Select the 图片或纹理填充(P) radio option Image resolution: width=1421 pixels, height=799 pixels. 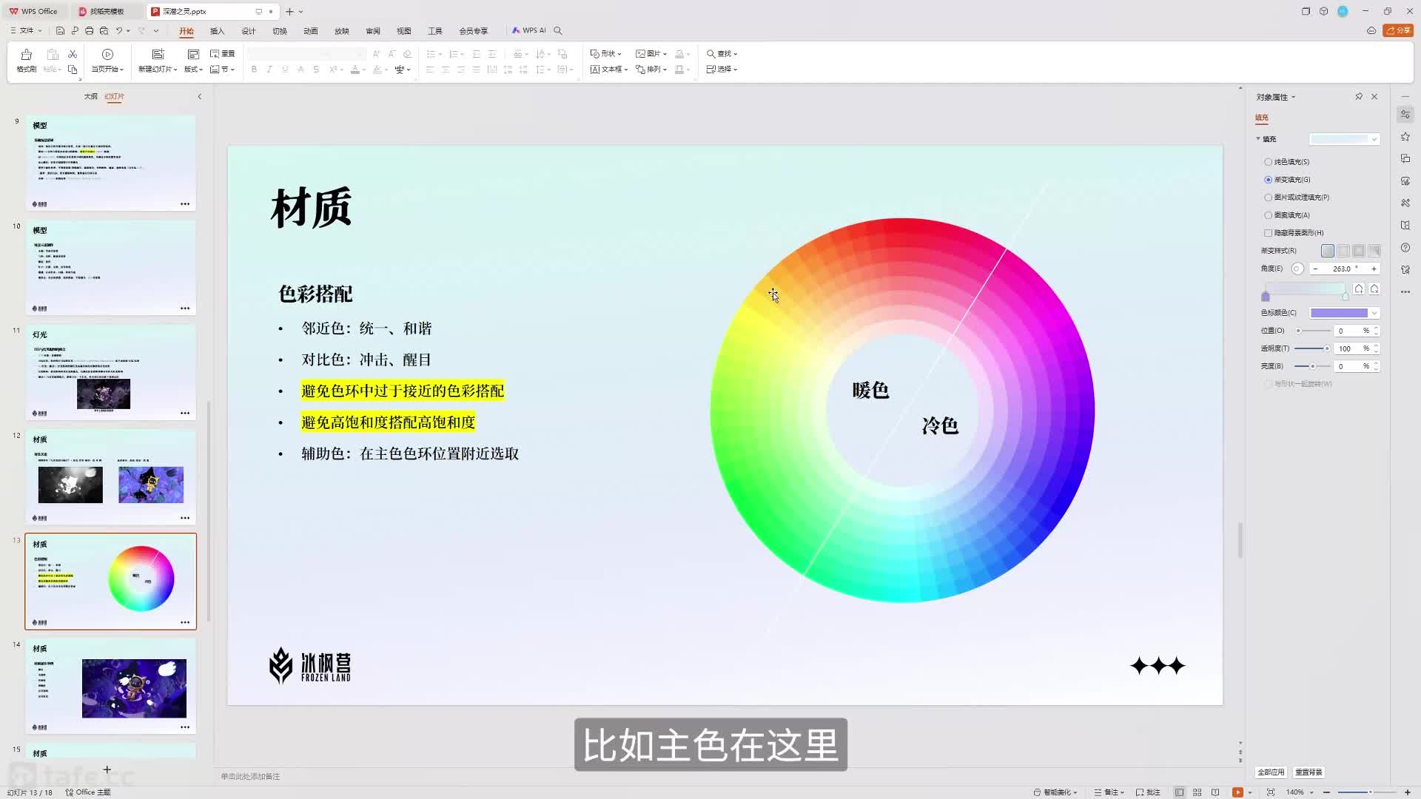coord(1297,198)
